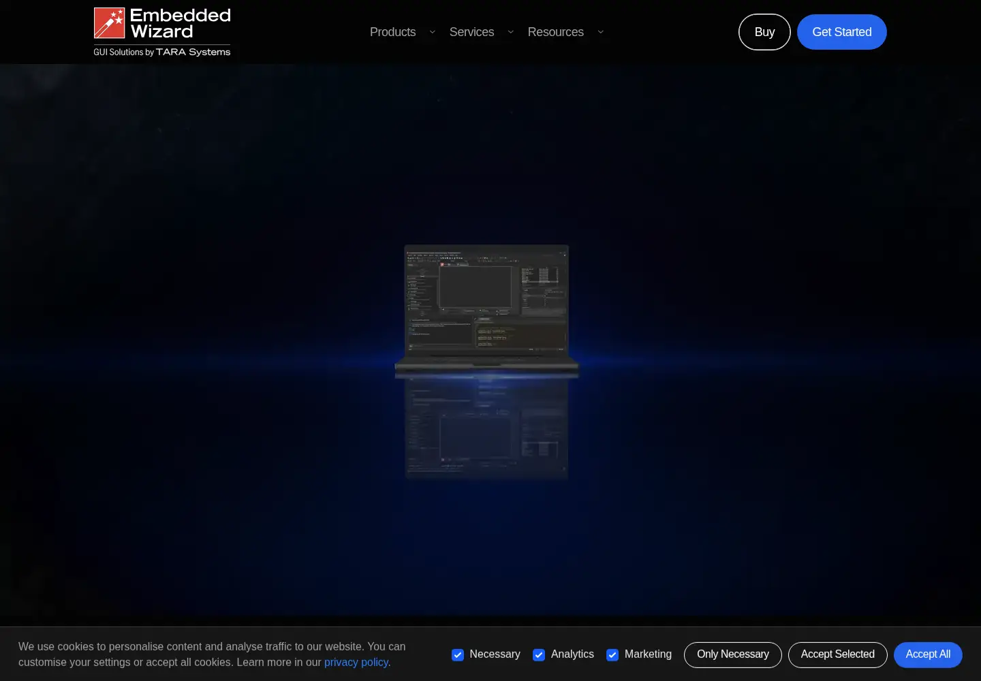
Task: Open the Services menu
Action: coord(471,32)
